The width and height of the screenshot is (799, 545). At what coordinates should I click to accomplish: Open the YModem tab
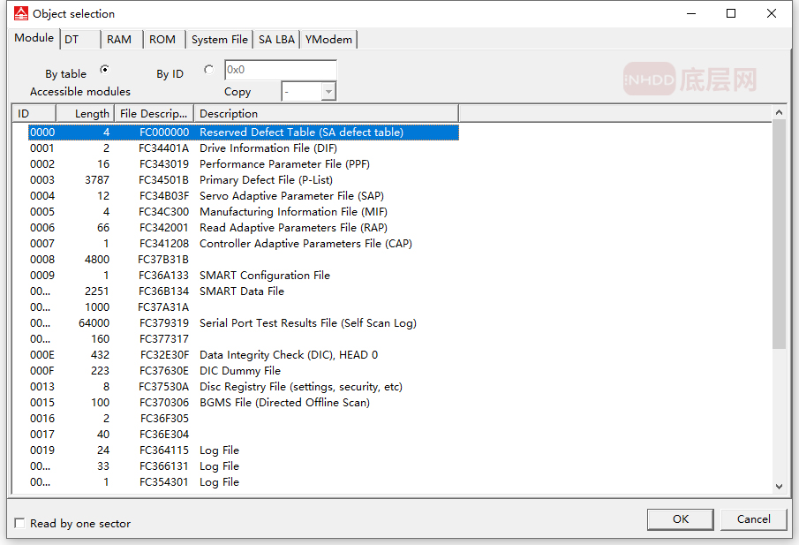tap(328, 40)
